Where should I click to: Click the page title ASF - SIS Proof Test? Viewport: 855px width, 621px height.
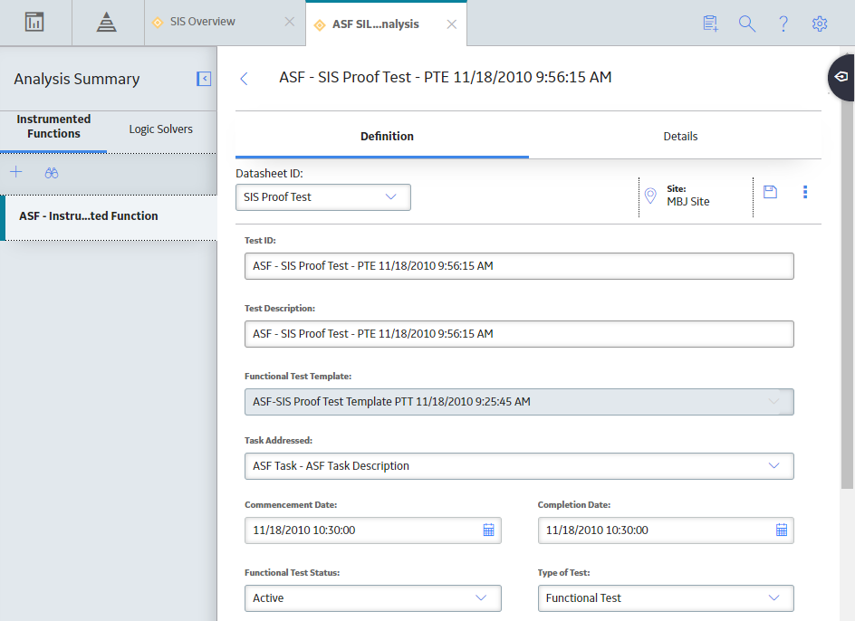pyautogui.click(x=445, y=78)
